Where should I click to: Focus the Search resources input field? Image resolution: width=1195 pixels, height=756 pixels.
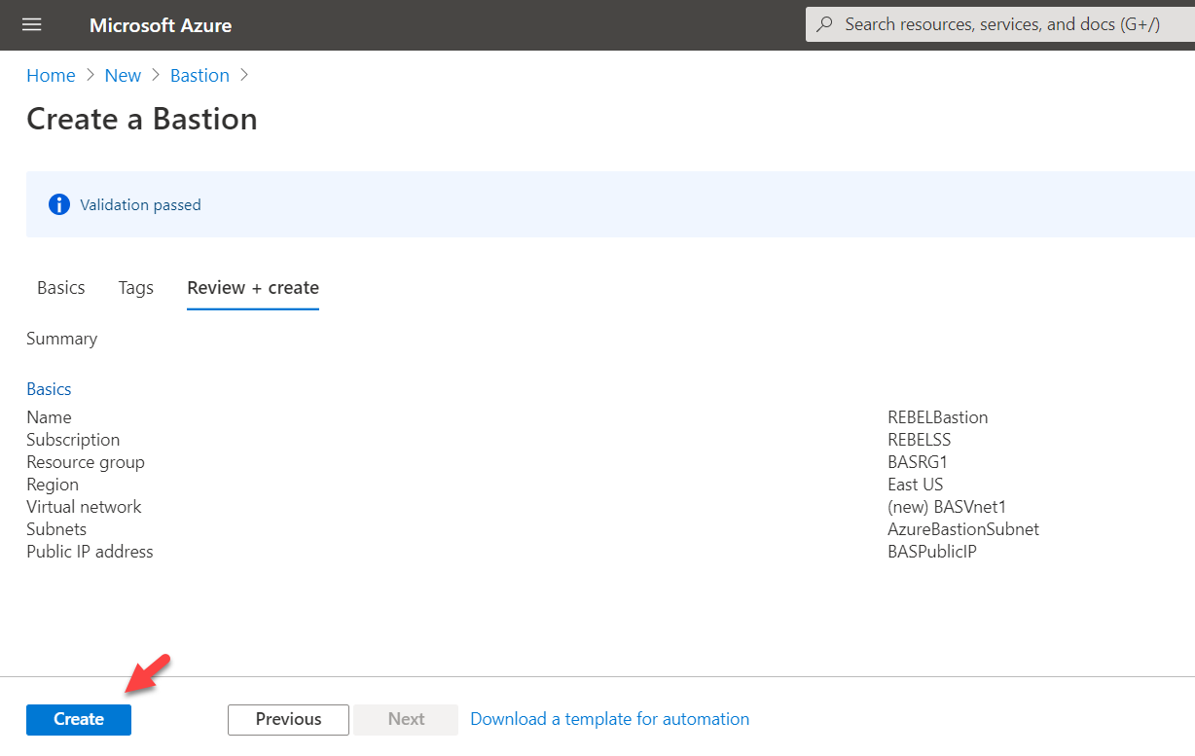[1002, 24]
